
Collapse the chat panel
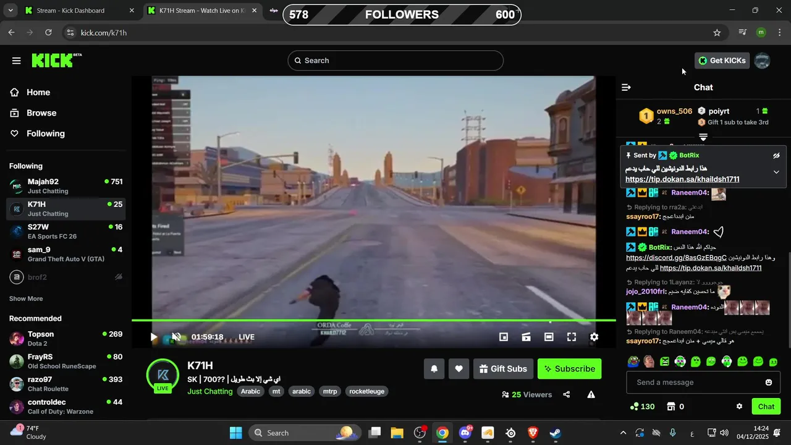coord(626,88)
